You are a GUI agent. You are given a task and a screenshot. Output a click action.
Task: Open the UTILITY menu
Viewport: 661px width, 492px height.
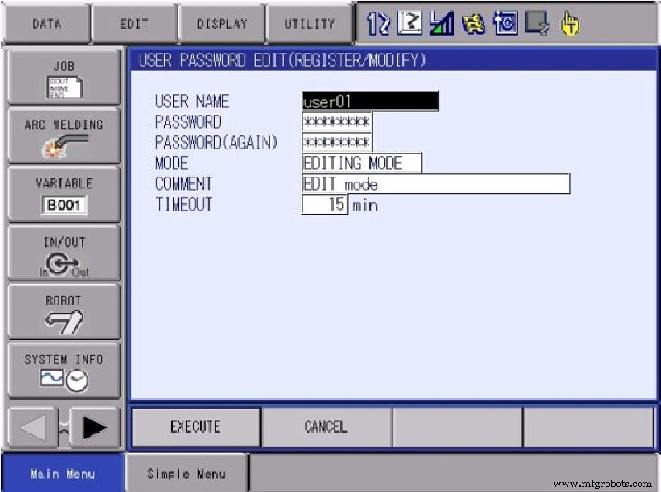pos(310,24)
